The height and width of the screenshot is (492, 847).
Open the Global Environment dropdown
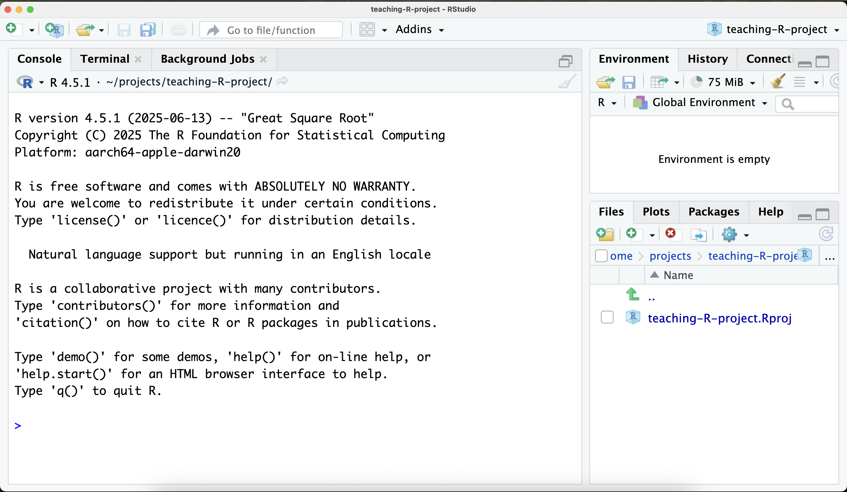pyautogui.click(x=701, y=102)
